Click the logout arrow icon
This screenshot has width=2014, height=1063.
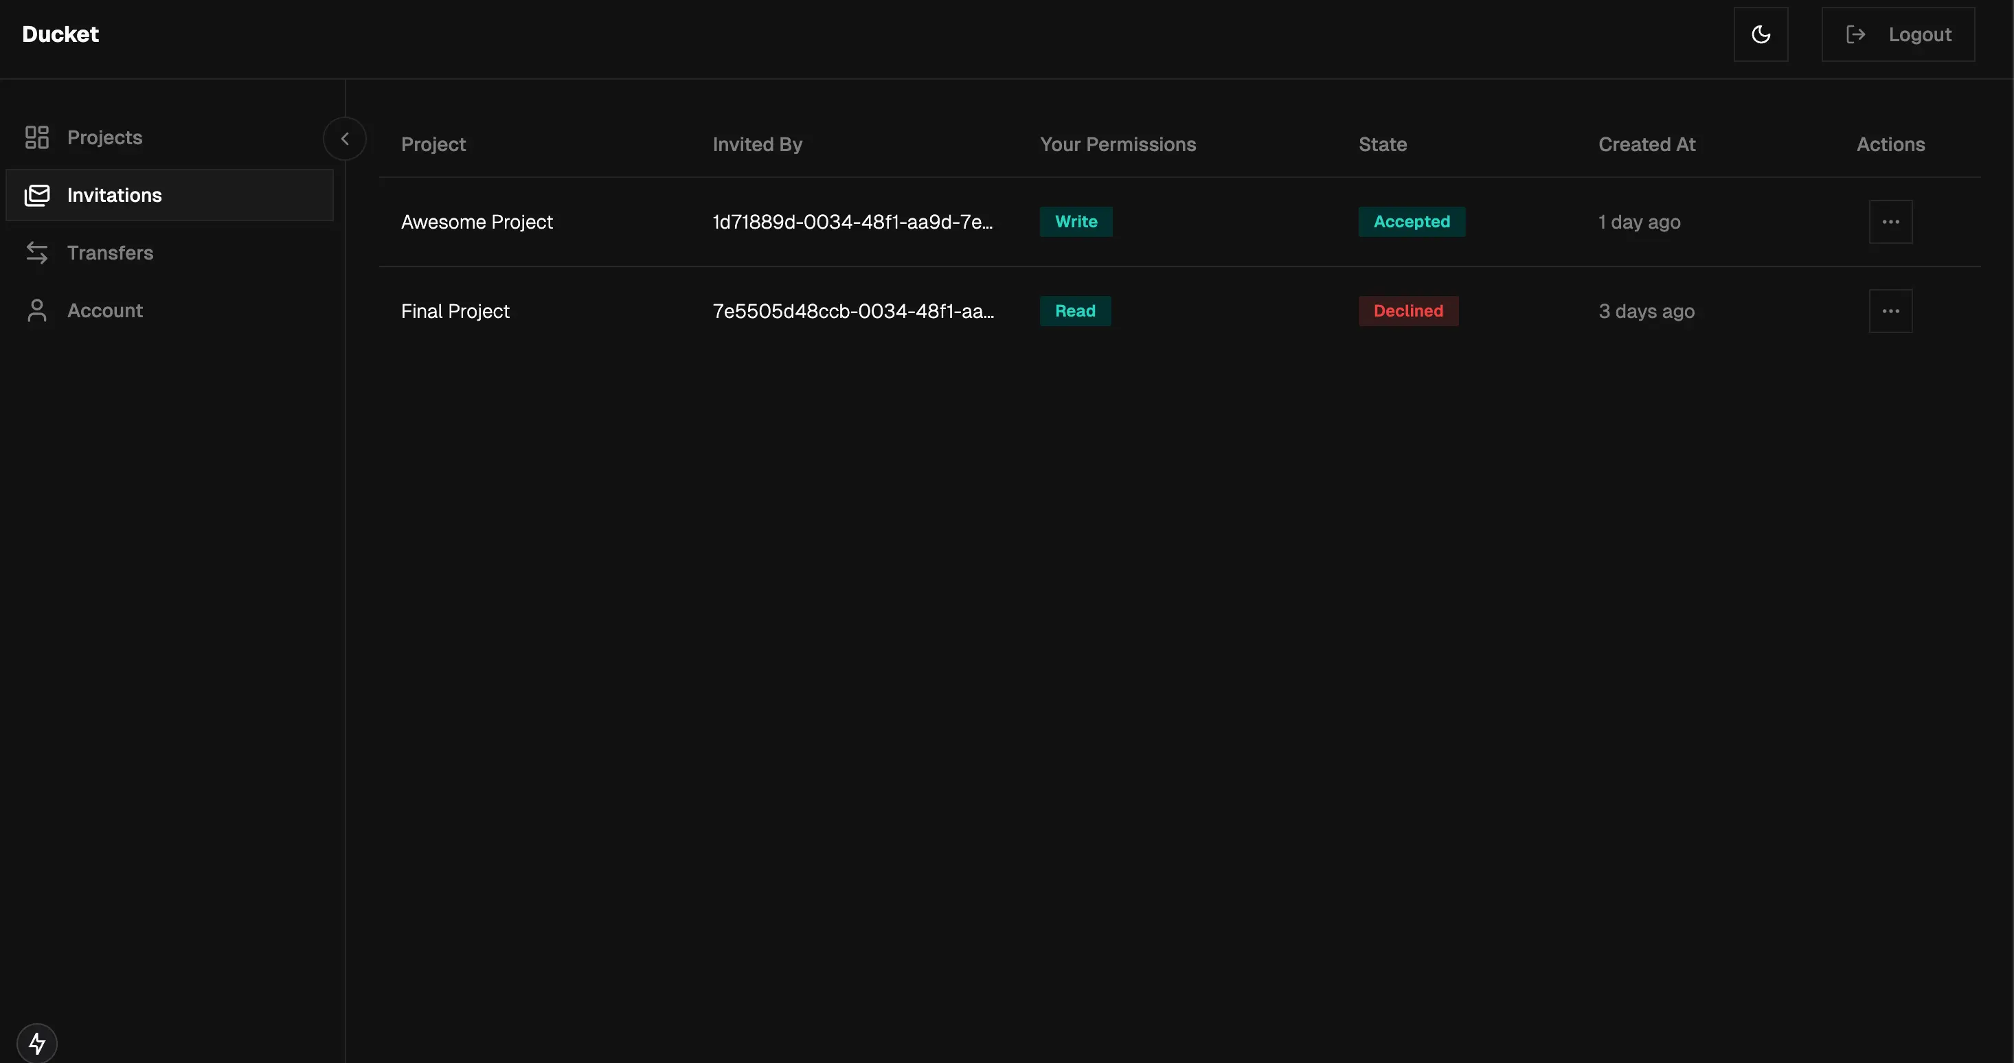[1855, 34]
